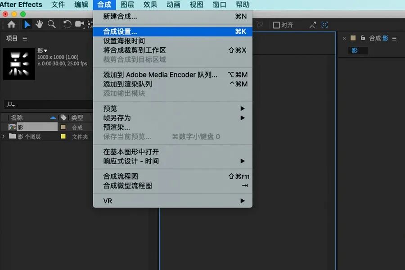Choose 新建合成... from the menu
Viewport: 405px width, 270px height.
pos(172,17)
